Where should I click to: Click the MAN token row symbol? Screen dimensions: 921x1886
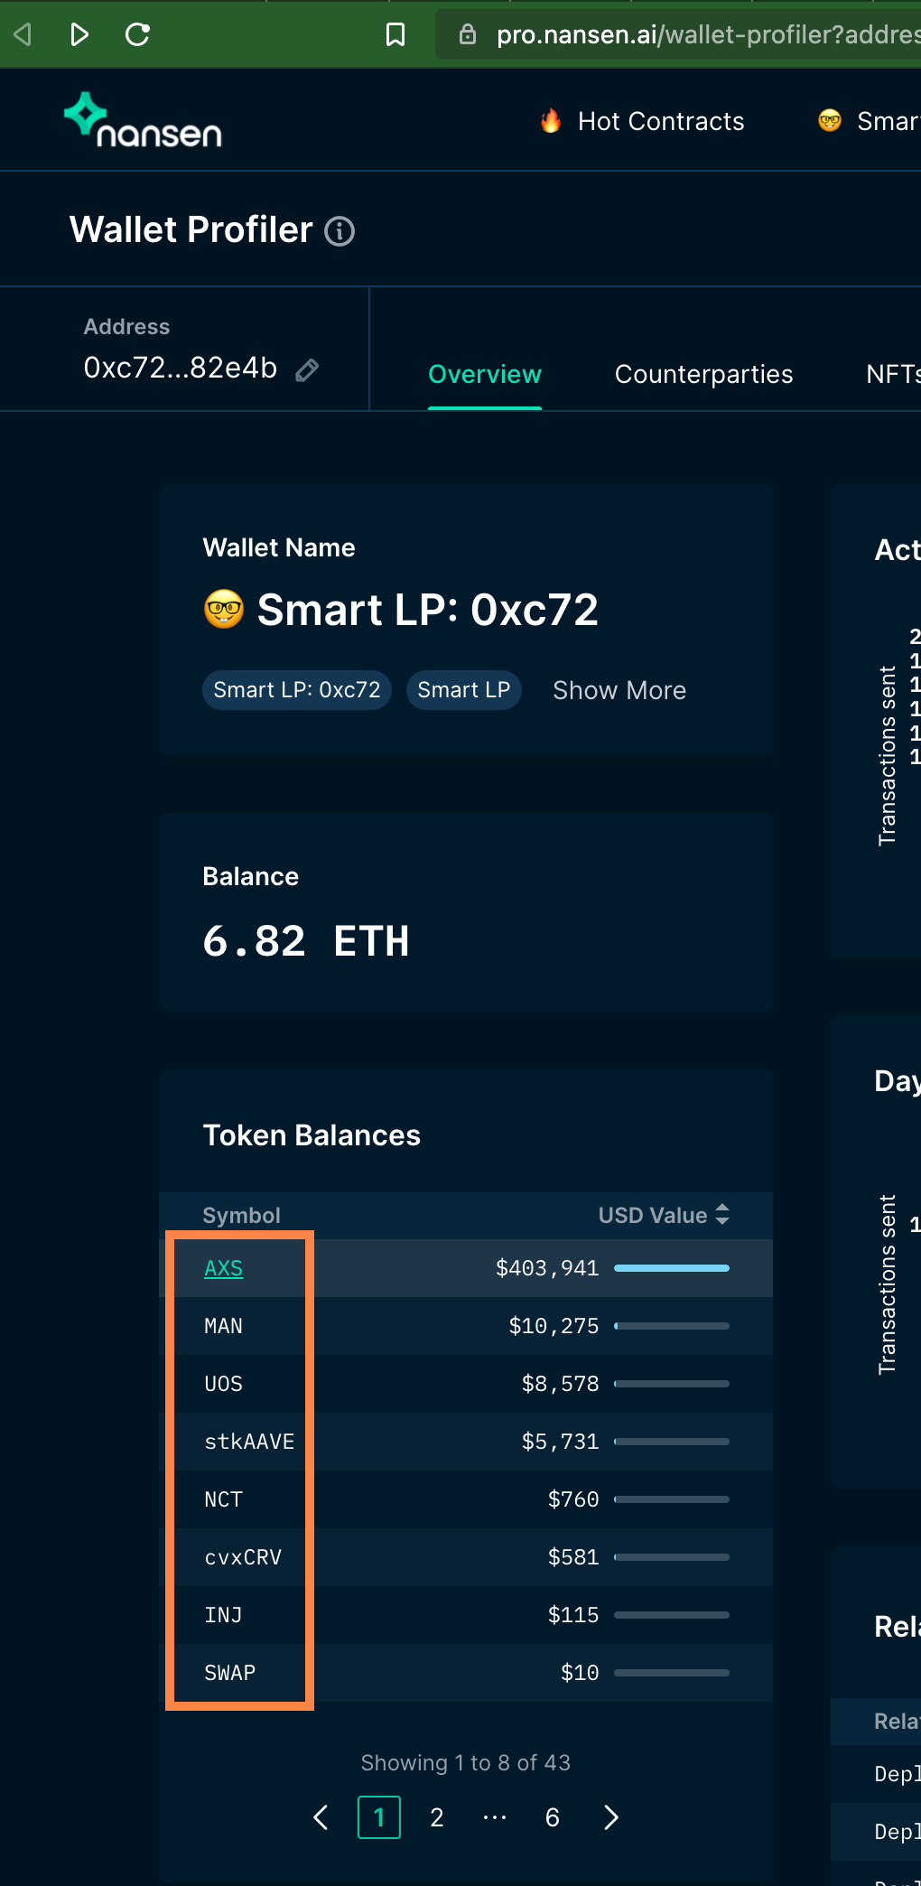(223, 1326)
